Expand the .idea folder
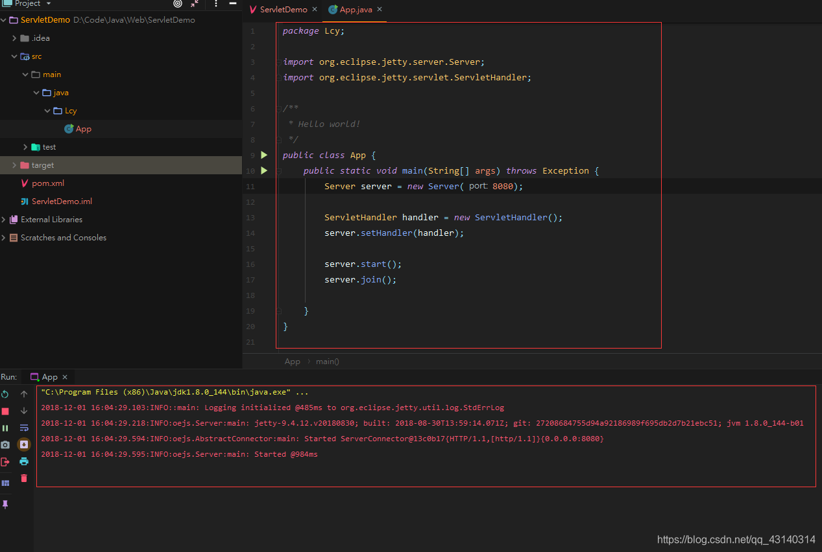 click(x=15, y=38)
